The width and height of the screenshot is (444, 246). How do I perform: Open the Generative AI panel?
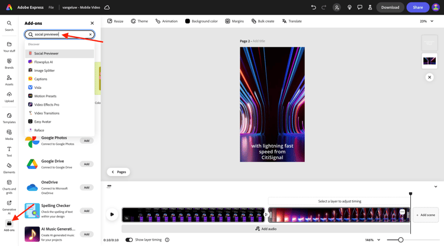[9, 207]
